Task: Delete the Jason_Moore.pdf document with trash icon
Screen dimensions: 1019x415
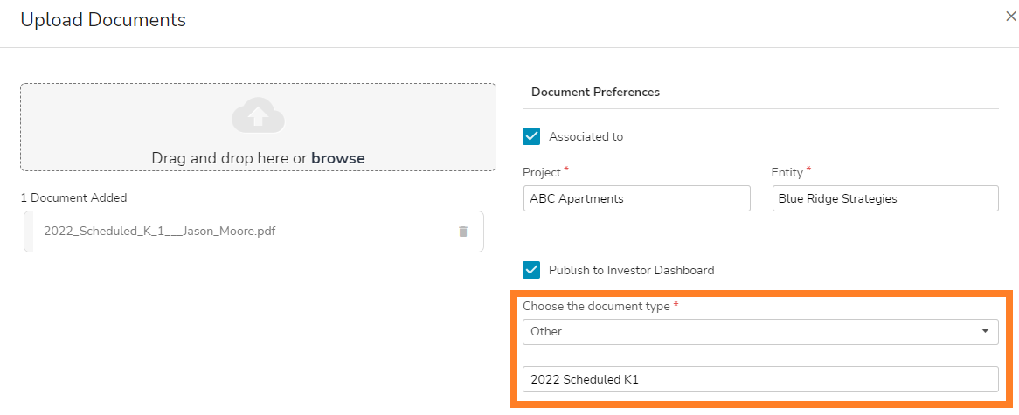Action: tap(463, 232)
